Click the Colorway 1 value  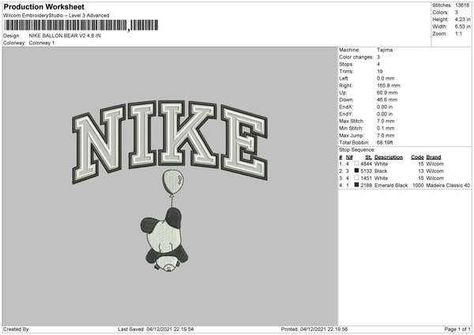point(42,43)
